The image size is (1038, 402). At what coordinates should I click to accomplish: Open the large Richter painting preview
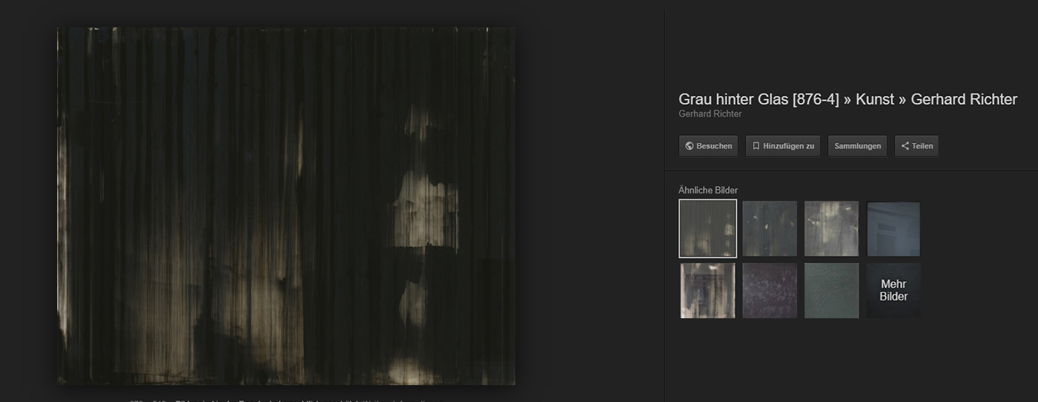click(286, 205)
